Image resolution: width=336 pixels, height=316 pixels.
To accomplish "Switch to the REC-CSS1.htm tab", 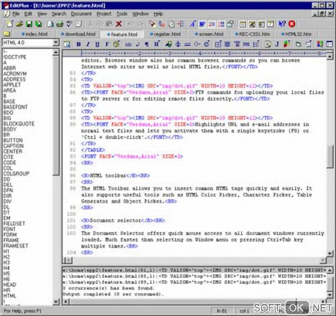I will pyautogui.click(x=252, y=34).
